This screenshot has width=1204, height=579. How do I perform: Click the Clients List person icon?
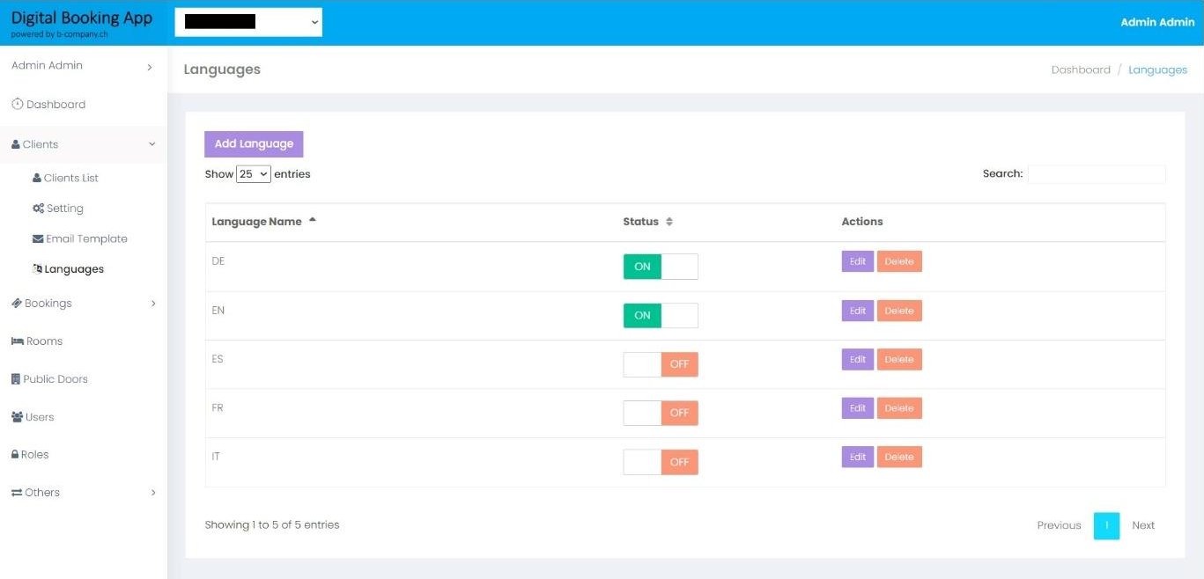coord(37,178)
